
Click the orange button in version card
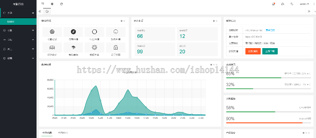[x=253, y=51]
